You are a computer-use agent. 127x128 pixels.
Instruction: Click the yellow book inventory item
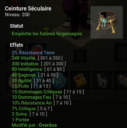pos(80,80)
